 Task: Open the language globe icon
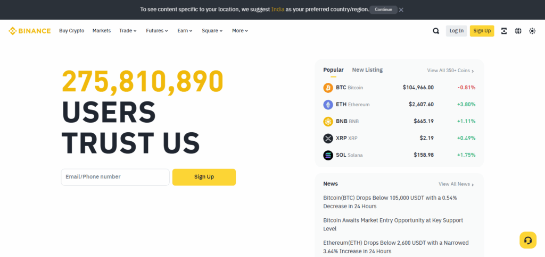518,31
